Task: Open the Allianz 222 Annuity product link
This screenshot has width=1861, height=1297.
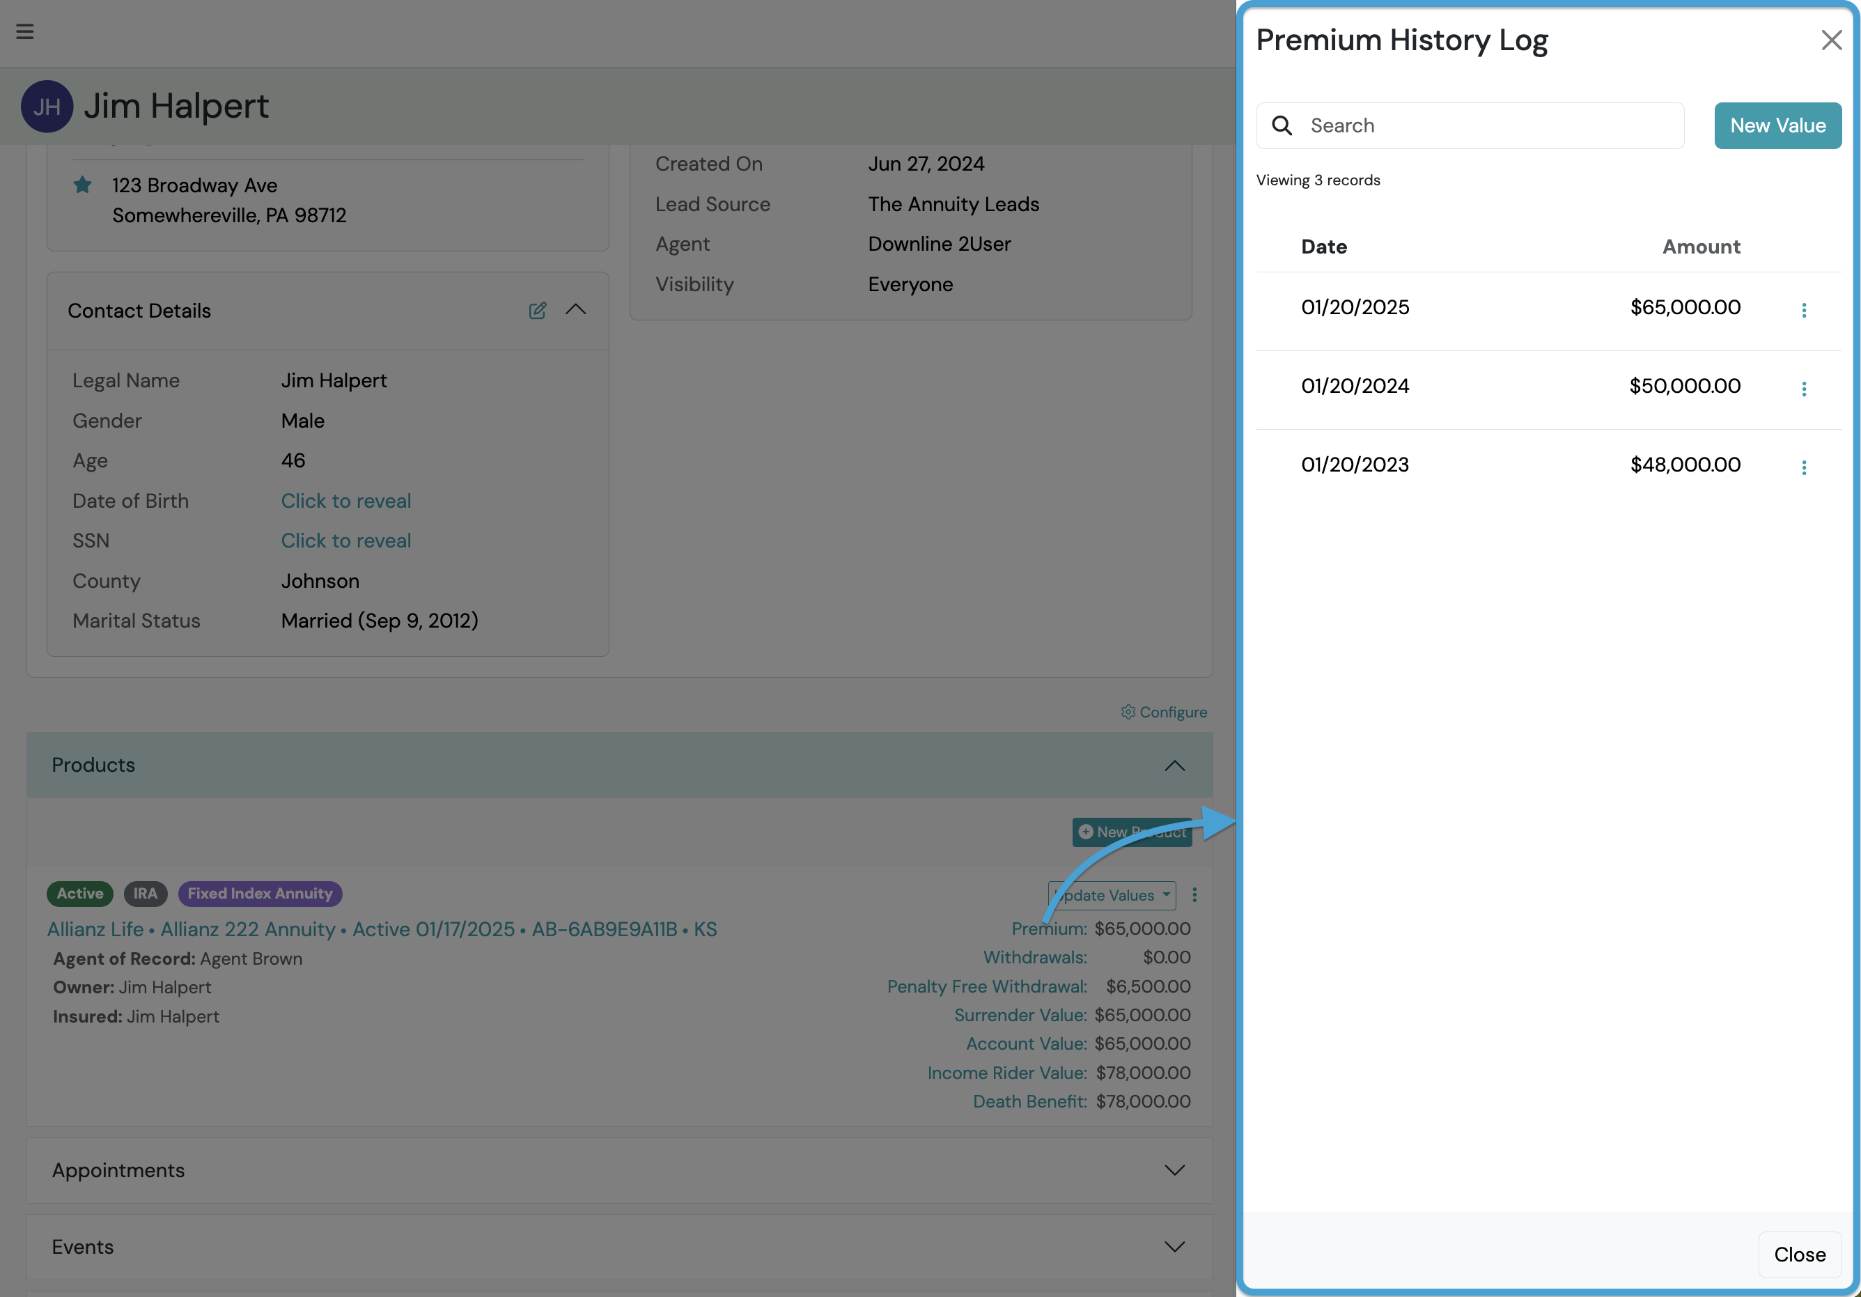Action: pyautogui.click(x=382, y=929)
